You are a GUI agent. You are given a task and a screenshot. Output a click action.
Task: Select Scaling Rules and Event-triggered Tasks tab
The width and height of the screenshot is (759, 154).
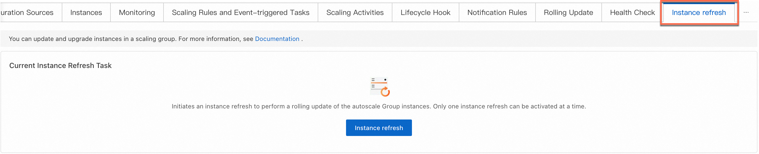pyautogui.click(x=240, y=12)
